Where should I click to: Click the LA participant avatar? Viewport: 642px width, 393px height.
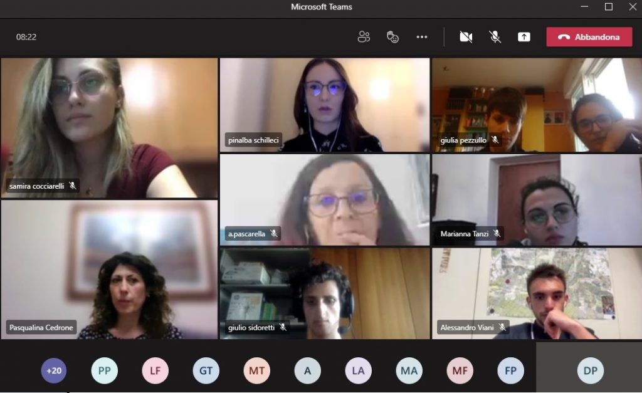pyautogui.click(x=358, y=370)
